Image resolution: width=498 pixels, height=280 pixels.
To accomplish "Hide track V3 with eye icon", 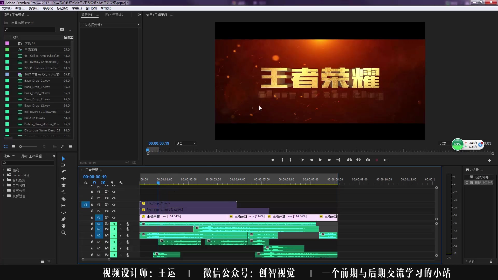I will point(114,205).
